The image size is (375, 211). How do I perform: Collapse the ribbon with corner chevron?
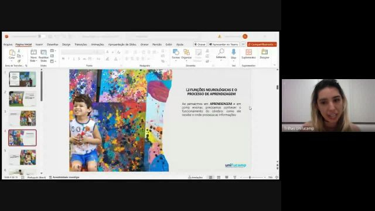274,65
